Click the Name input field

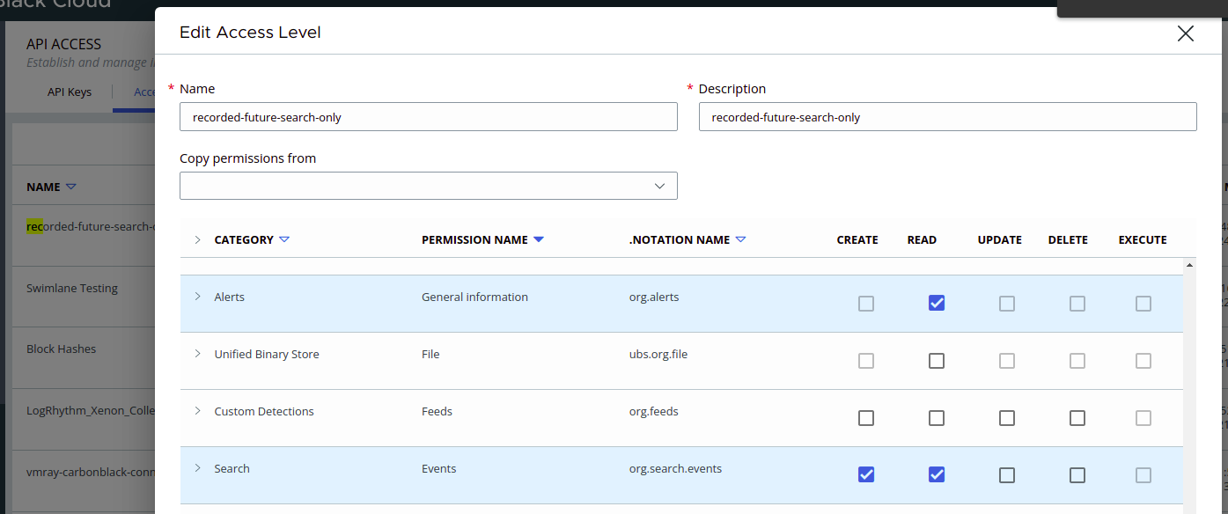click(x=429, y=117)
